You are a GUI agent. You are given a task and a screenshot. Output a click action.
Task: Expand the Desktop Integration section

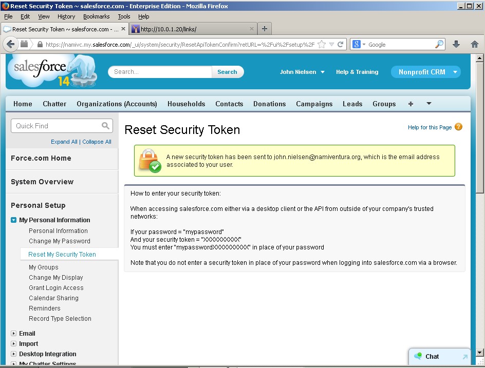(x=13, y=354)
